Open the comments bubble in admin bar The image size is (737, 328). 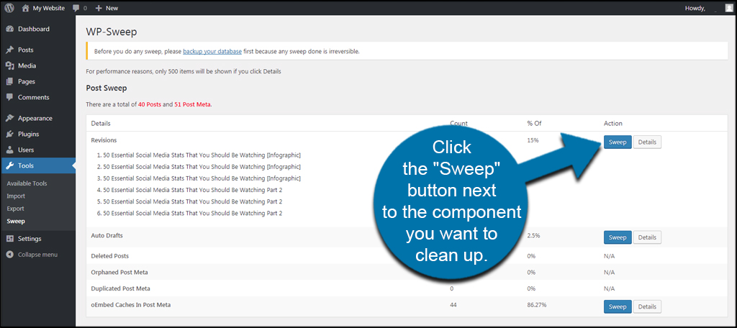[x=76, y=8]
